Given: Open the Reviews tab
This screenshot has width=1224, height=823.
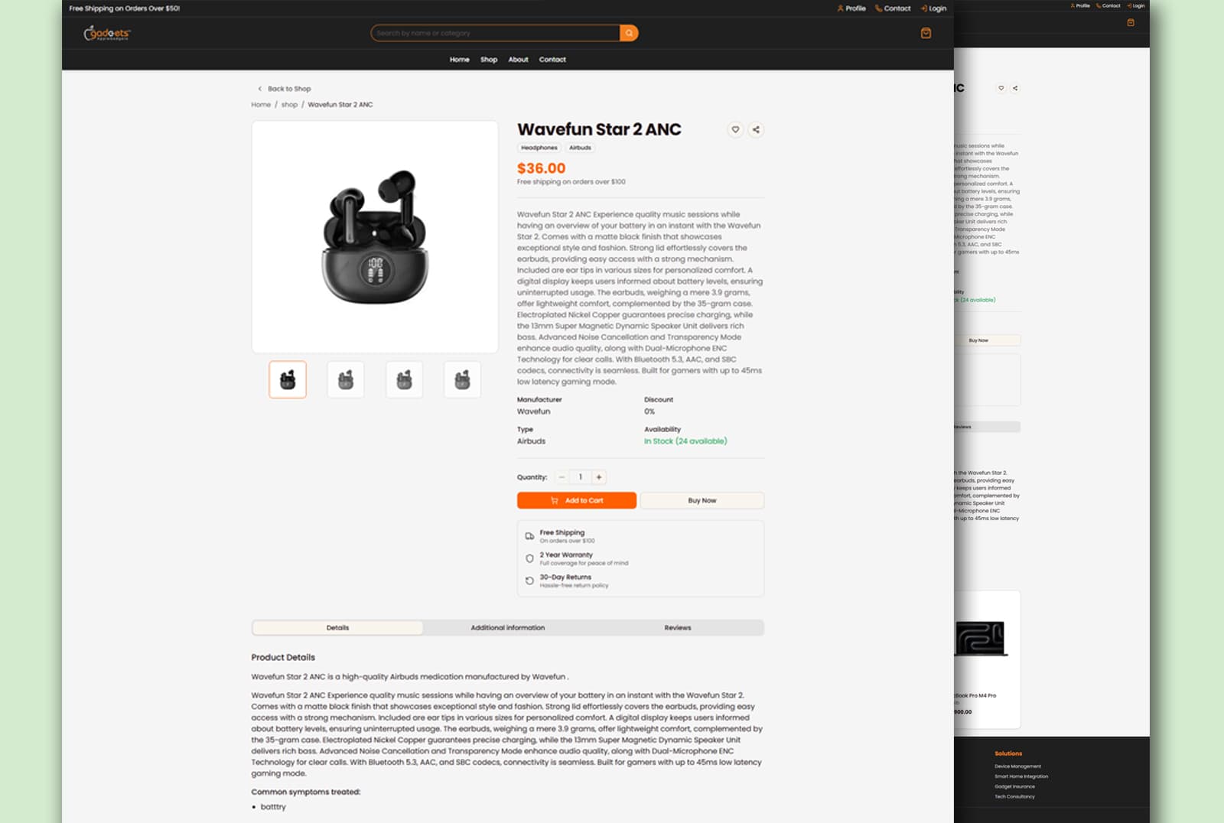Looking at the screenshot, I should tap(678, 628).
